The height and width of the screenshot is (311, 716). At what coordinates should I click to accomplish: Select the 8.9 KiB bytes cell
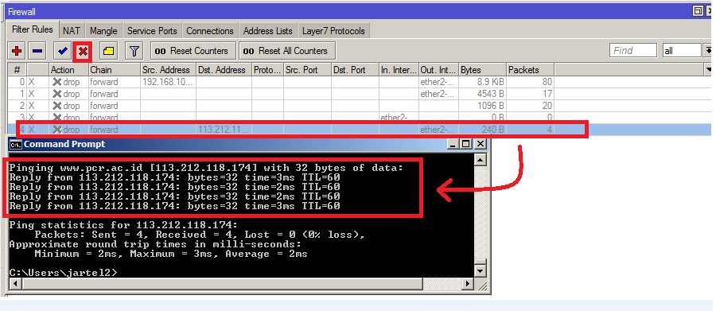pyautogui.click(x=482, y=82)
